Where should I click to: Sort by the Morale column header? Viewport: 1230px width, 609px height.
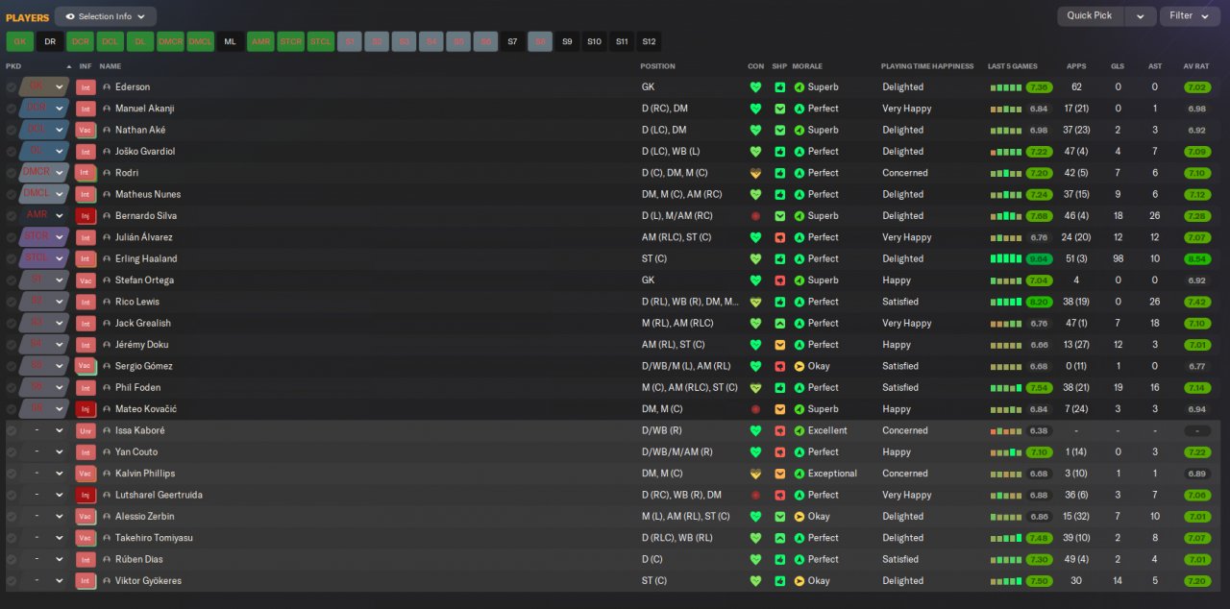tap(807, 66)
